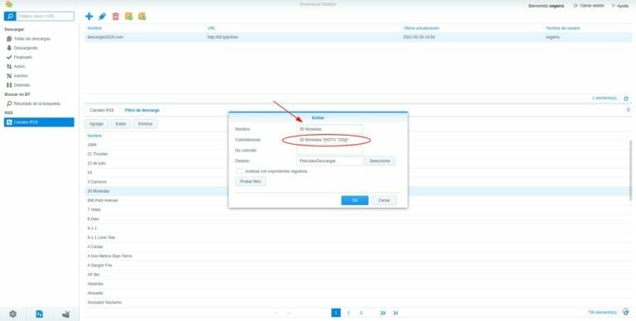Select the AP Bio filter row
The image size is (636, 321).
[x=357, y=275]
